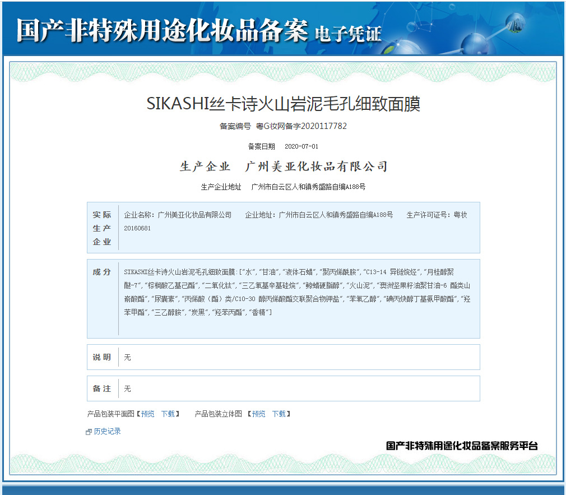This screenshot has width=566, height=495.
Task: Click the 生产企业地址 label
Action: click(x=221, y=187)
